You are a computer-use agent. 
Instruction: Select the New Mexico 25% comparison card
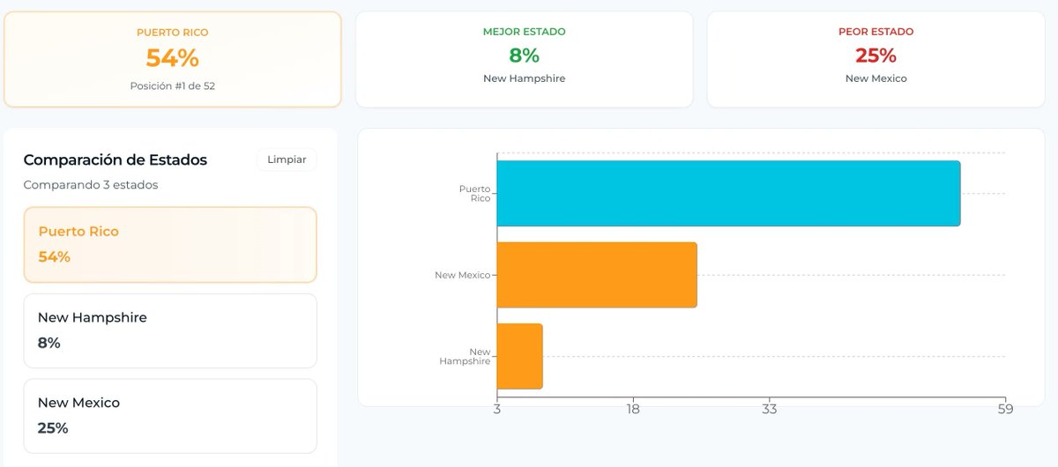pos(170,416)
